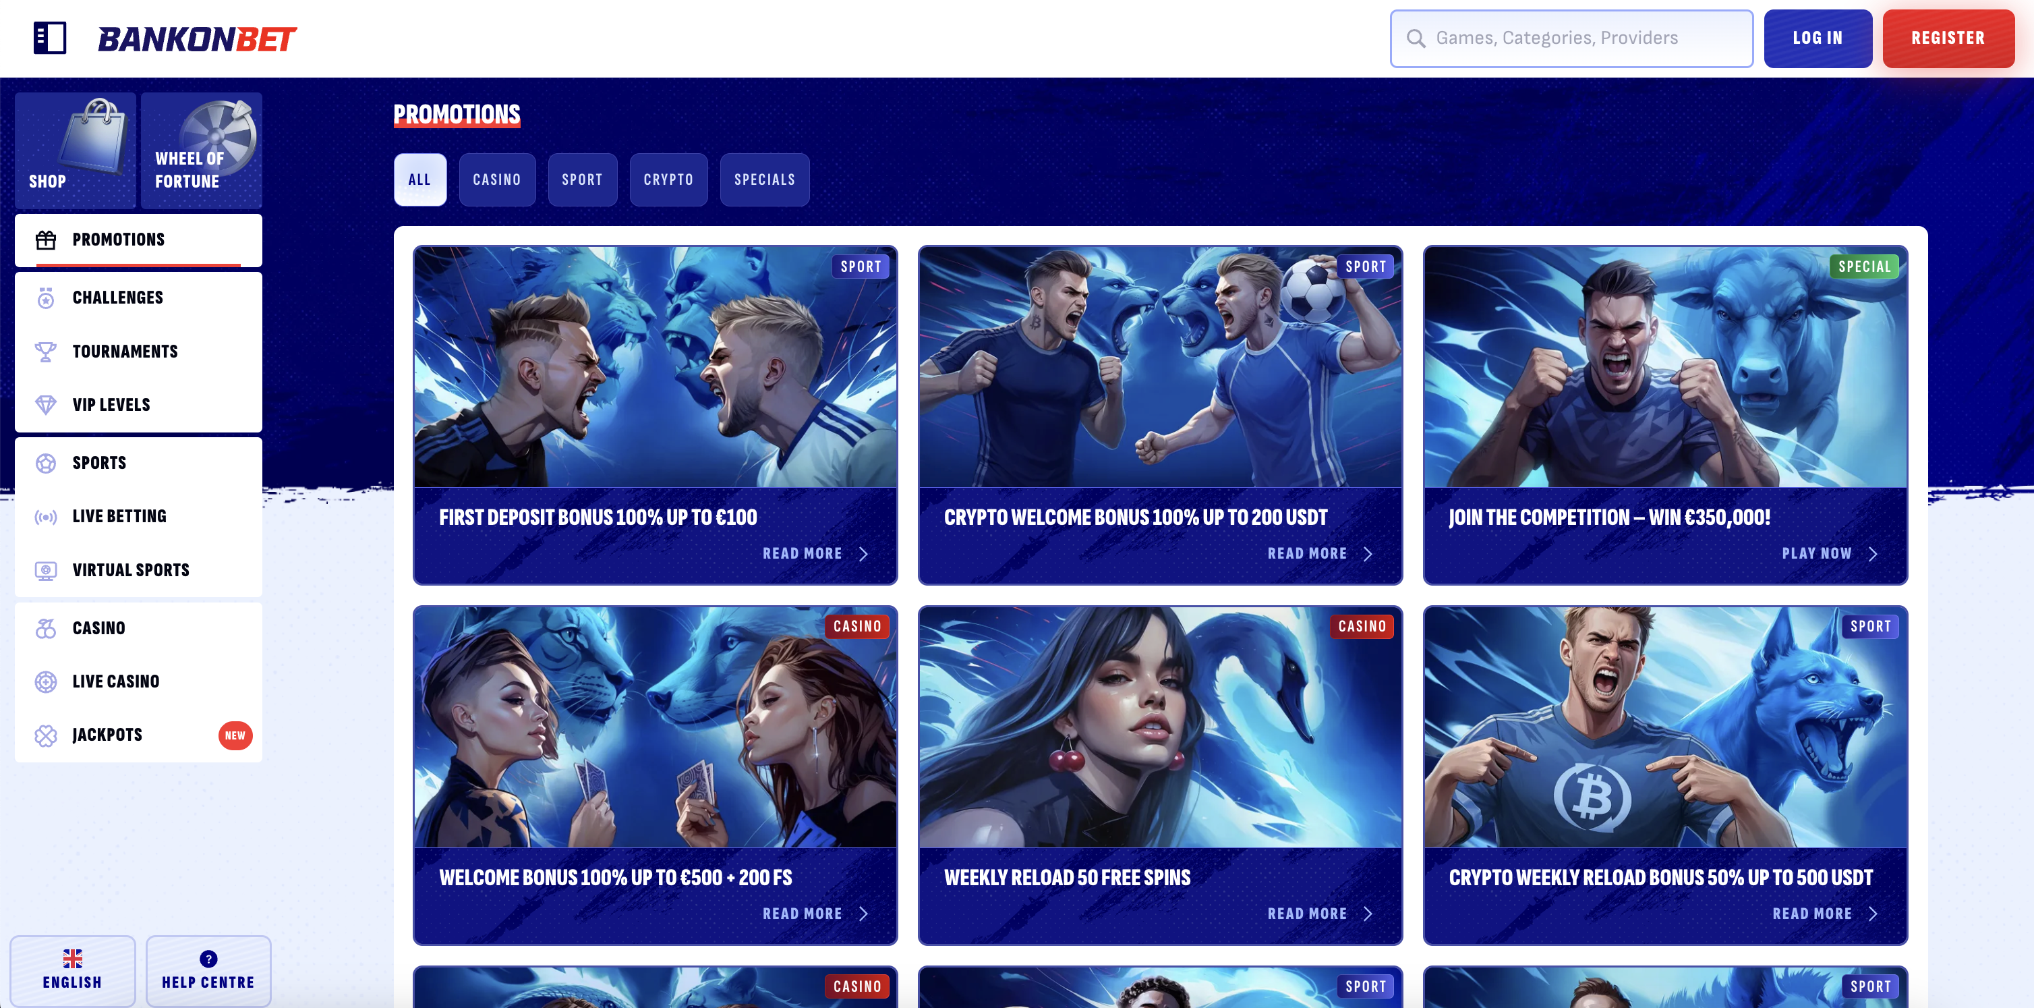The image size is (2034, 1008).
Task: Click the Promotions gift icon
Action: (46, 240)
